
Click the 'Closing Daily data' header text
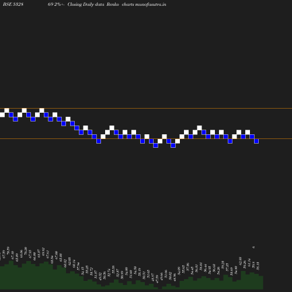(86, 4)
